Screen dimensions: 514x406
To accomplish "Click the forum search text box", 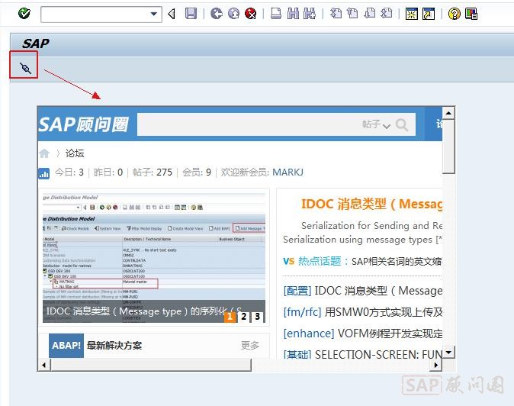I will (249, 124).
